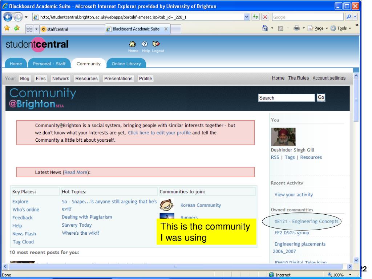Open Your Blog
The image size is (372, 279).
25,78
